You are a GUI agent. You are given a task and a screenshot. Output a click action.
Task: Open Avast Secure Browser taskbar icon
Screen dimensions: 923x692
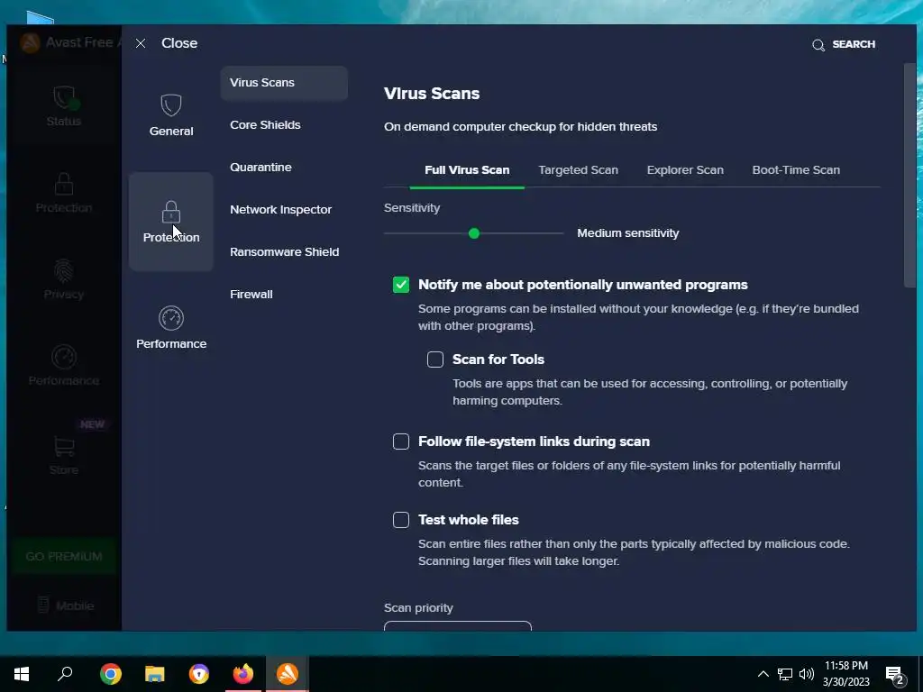[199, 674]
